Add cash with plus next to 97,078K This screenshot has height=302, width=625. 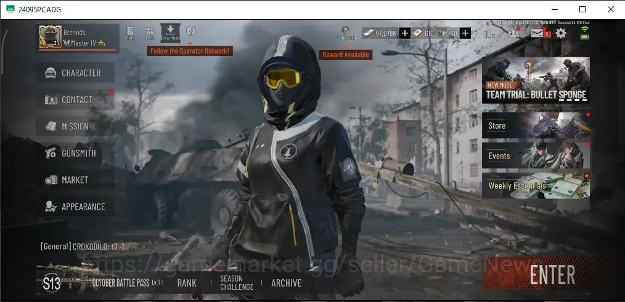point(404,33)
